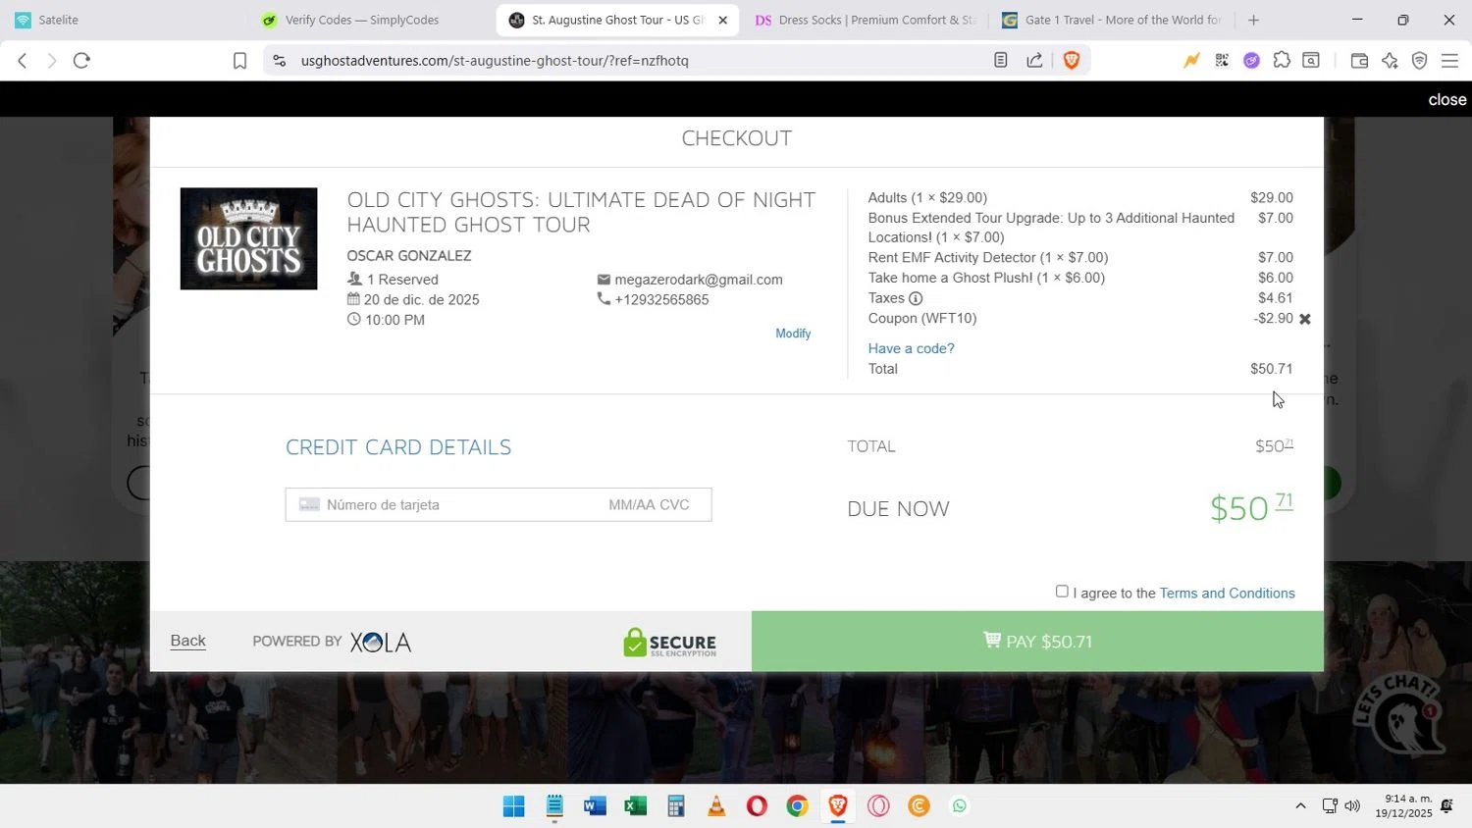Click the Old City Ghosts thumbnail
This screenshot has width=1472, height=828.
248,238
